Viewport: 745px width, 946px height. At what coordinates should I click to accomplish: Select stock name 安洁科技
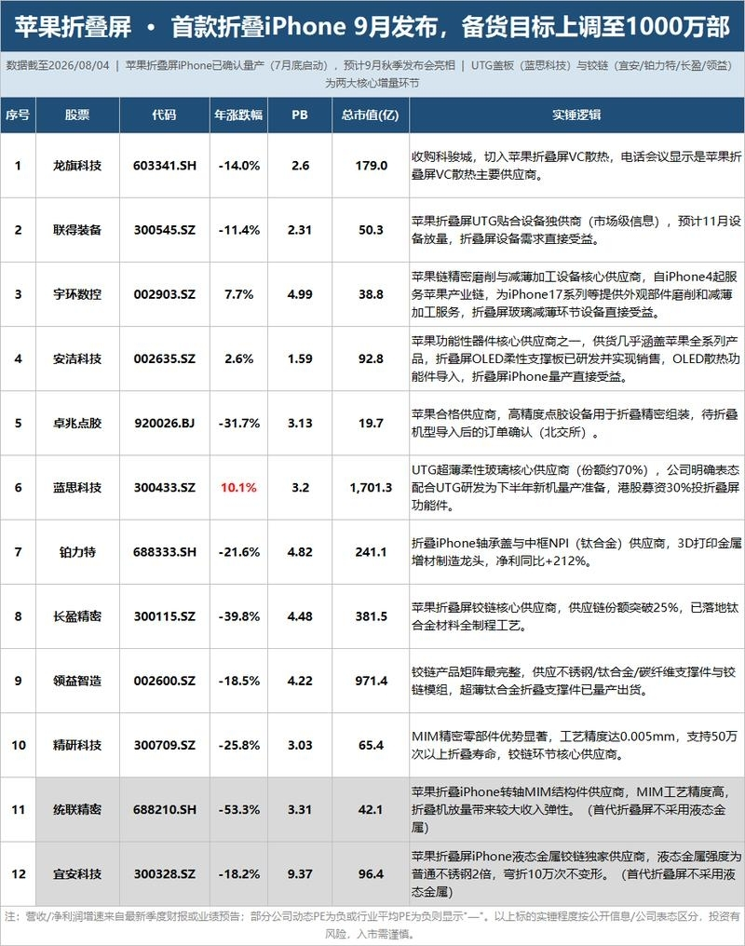pyautogui.click(x=77, y=359)
